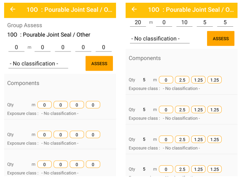The width and height of the screenshot is (243, 181).
Task: Open exposure class of first left-screen component
Action: (x=60, y=113)
